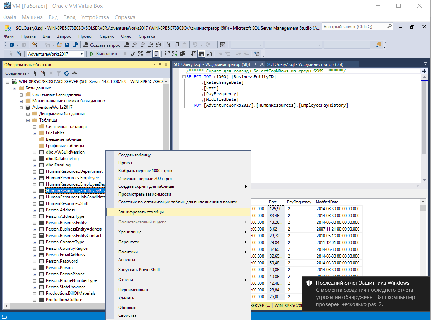Click the XMLA query icon
This screenshot has height=320, width=431.
pos(150,45)
